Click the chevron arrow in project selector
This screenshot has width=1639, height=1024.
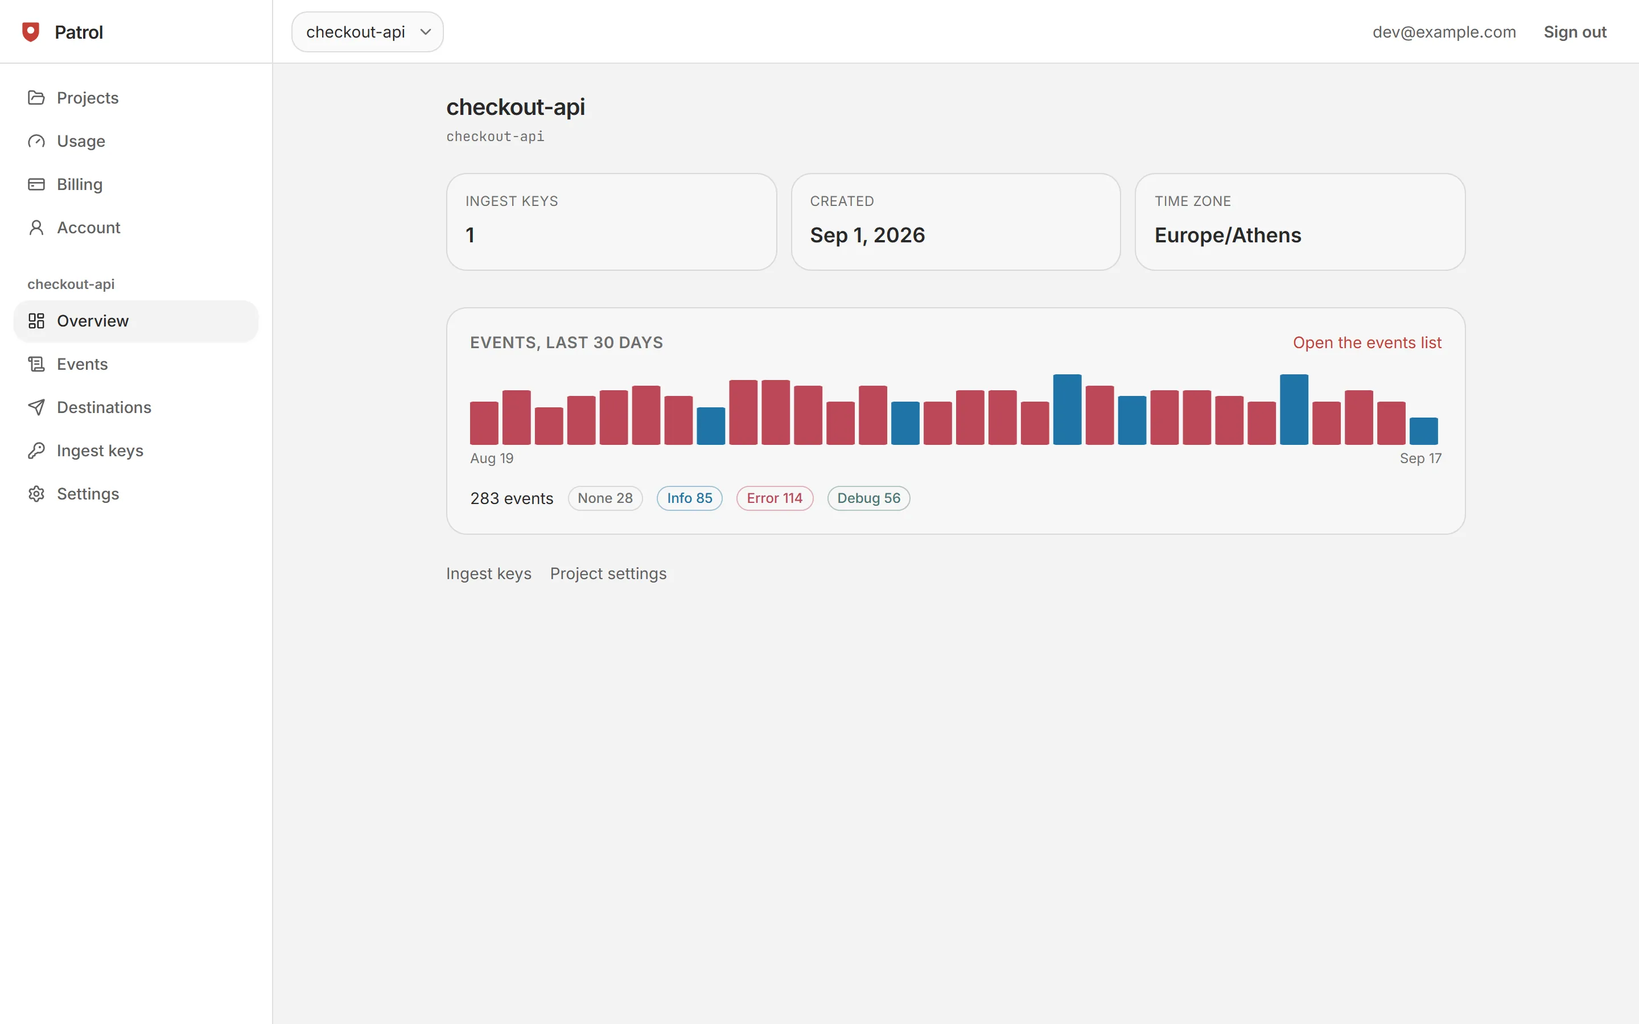425,32
